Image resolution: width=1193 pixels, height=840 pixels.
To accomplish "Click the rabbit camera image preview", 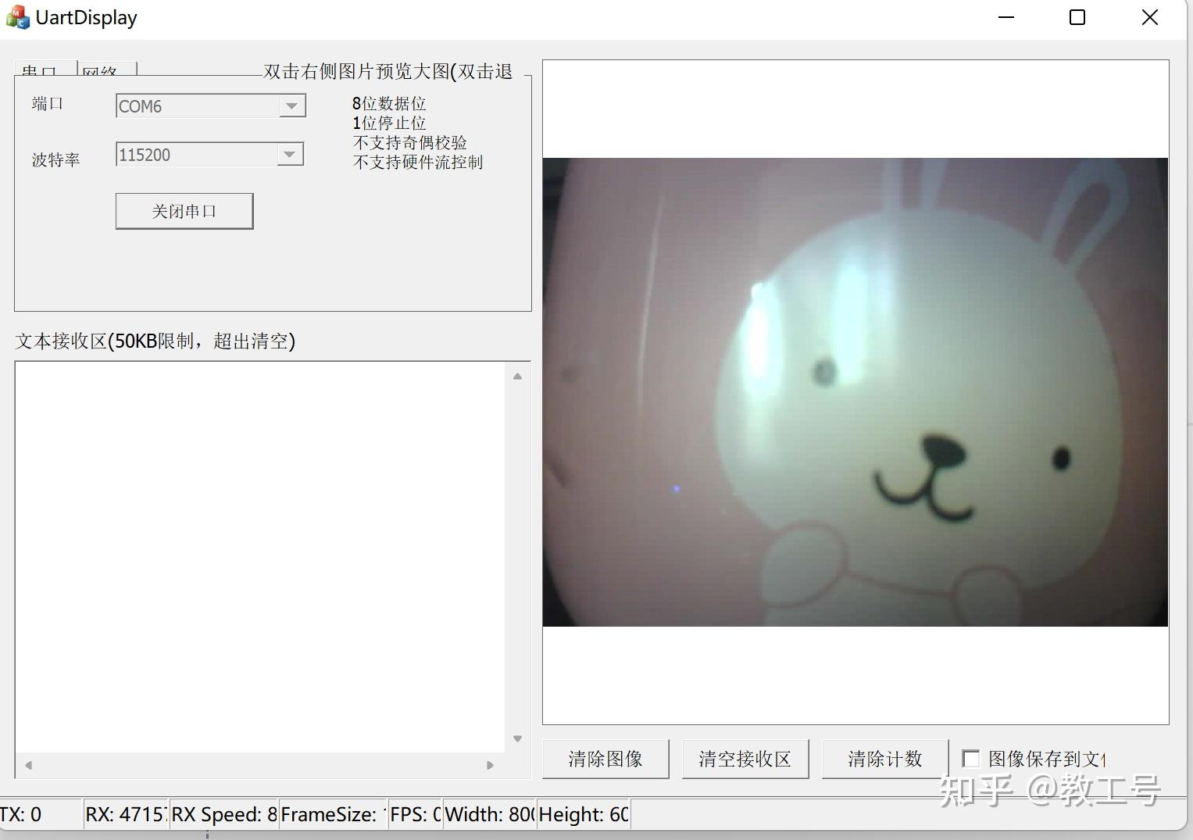I will click(855, 391).
